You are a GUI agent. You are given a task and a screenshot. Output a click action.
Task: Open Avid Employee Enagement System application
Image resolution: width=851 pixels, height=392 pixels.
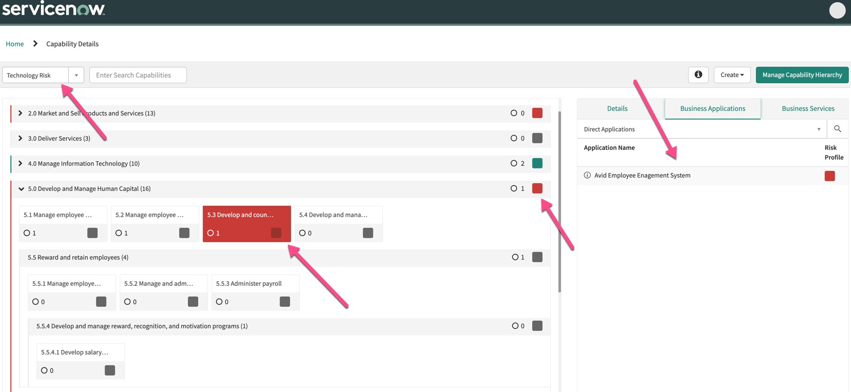[642, 175]
